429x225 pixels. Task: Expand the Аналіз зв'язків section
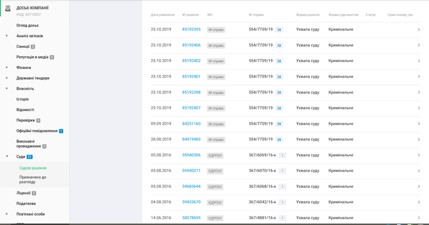click(7, 36)
